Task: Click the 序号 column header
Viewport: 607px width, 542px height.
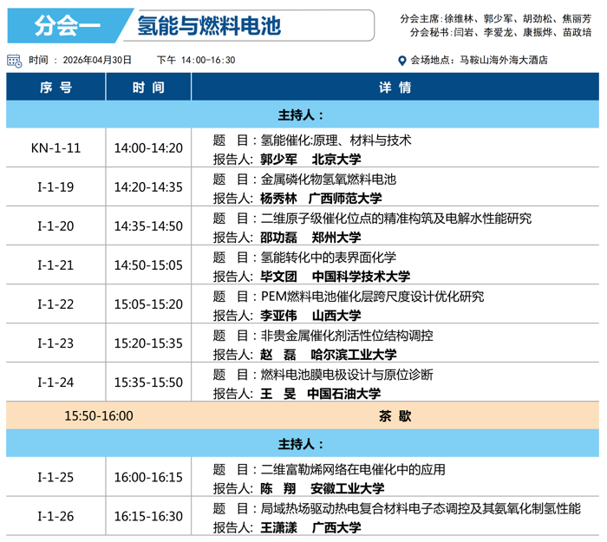Action: (x=55, y=88)
